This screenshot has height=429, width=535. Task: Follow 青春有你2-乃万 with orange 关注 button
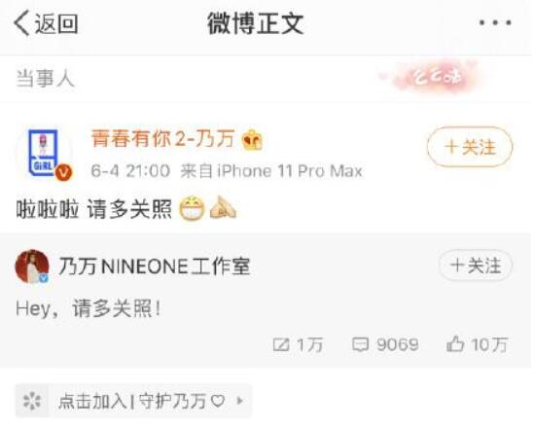point(470,147)
